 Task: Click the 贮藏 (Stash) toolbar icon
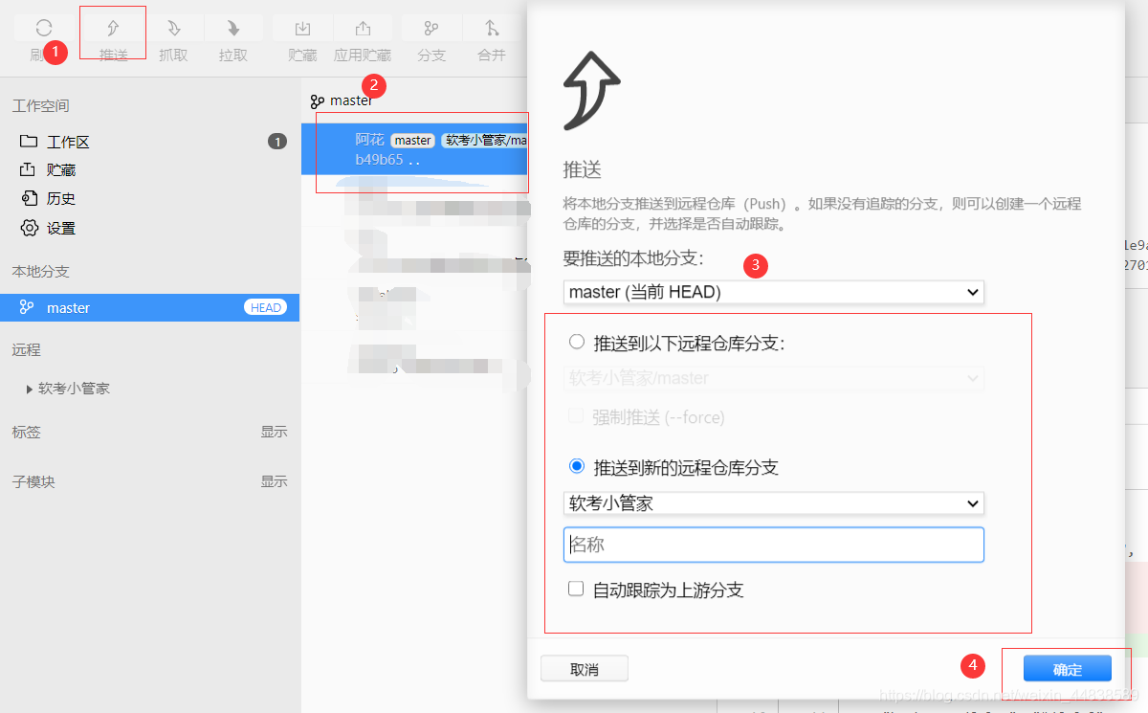tap(302, 29)
